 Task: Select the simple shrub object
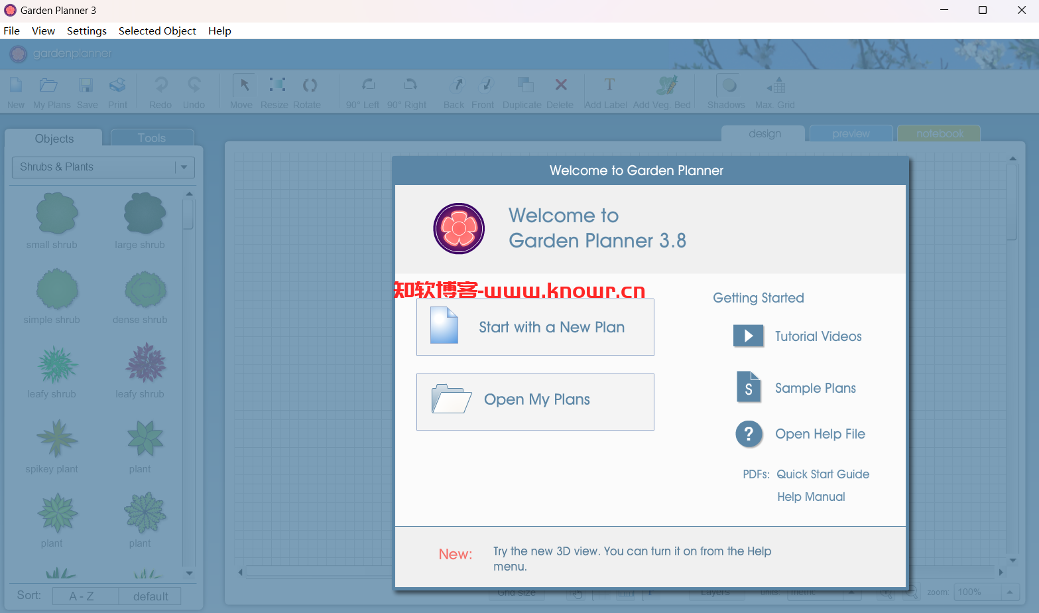tap(56, 289)
